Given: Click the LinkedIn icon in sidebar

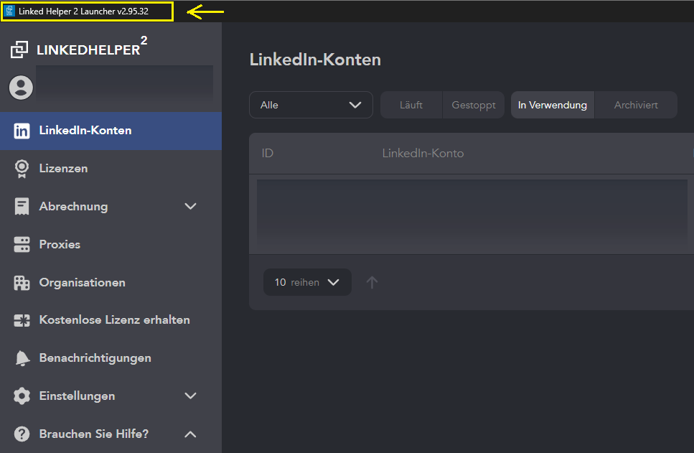Looking at the screenshot, I should pos(22,131).
